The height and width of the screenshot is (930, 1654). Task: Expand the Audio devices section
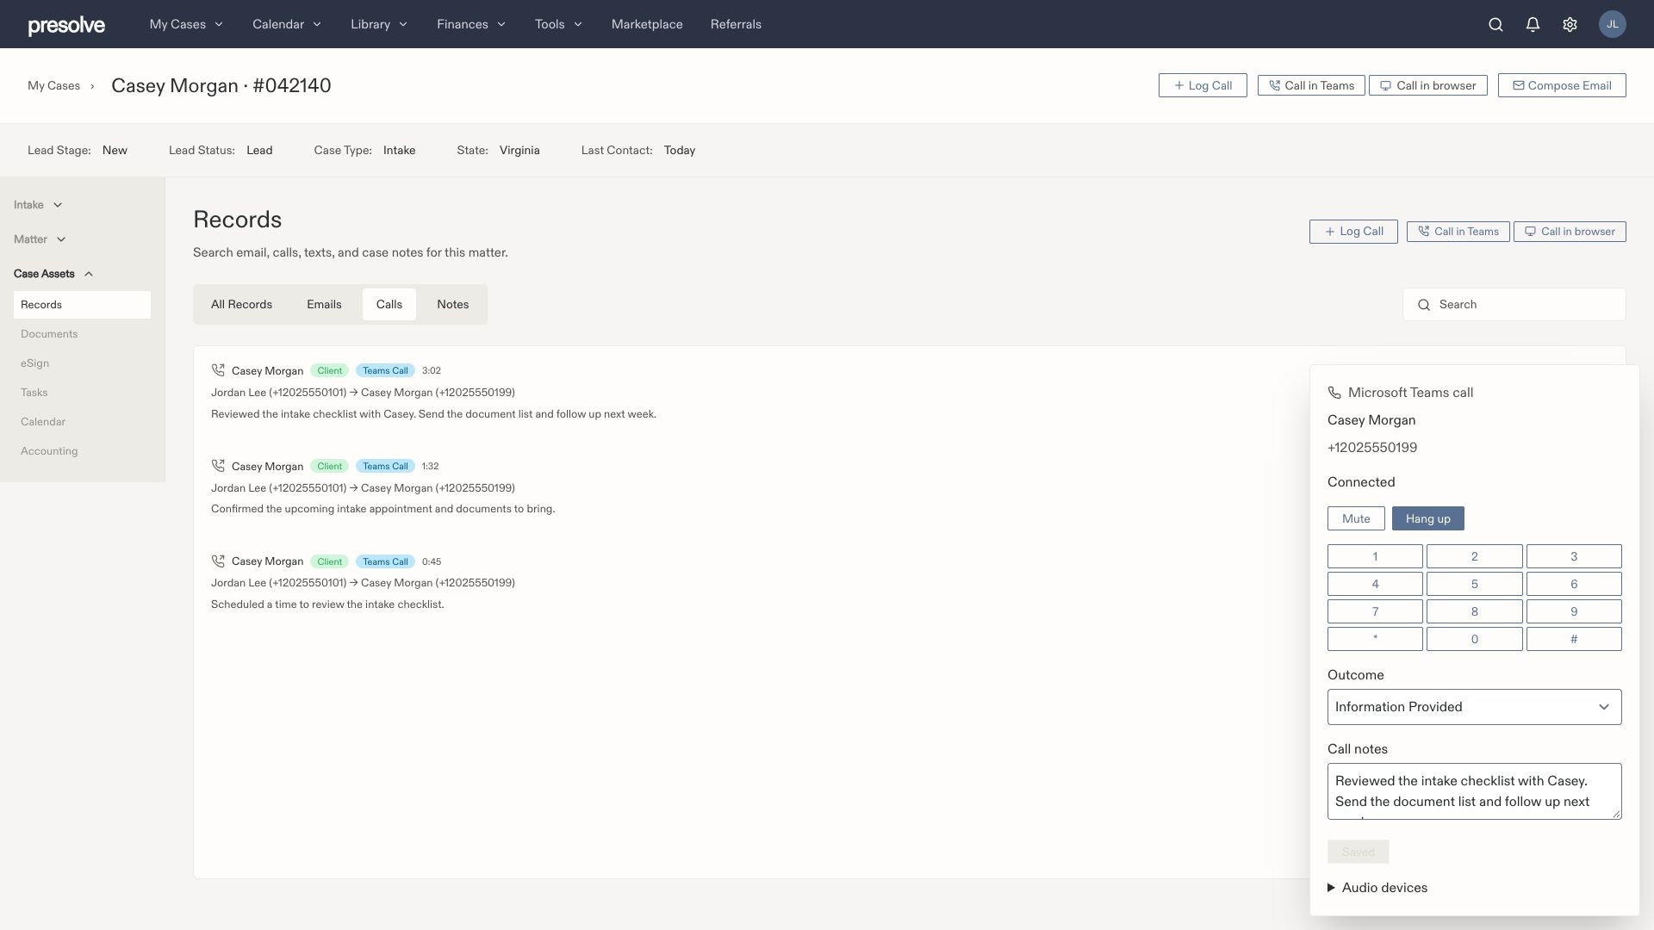tap(1377, 888)
